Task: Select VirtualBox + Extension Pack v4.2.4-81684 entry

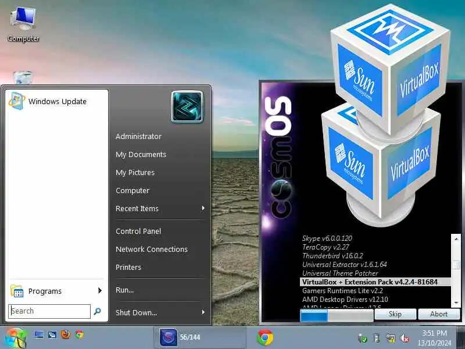Action: pos(375,282)
